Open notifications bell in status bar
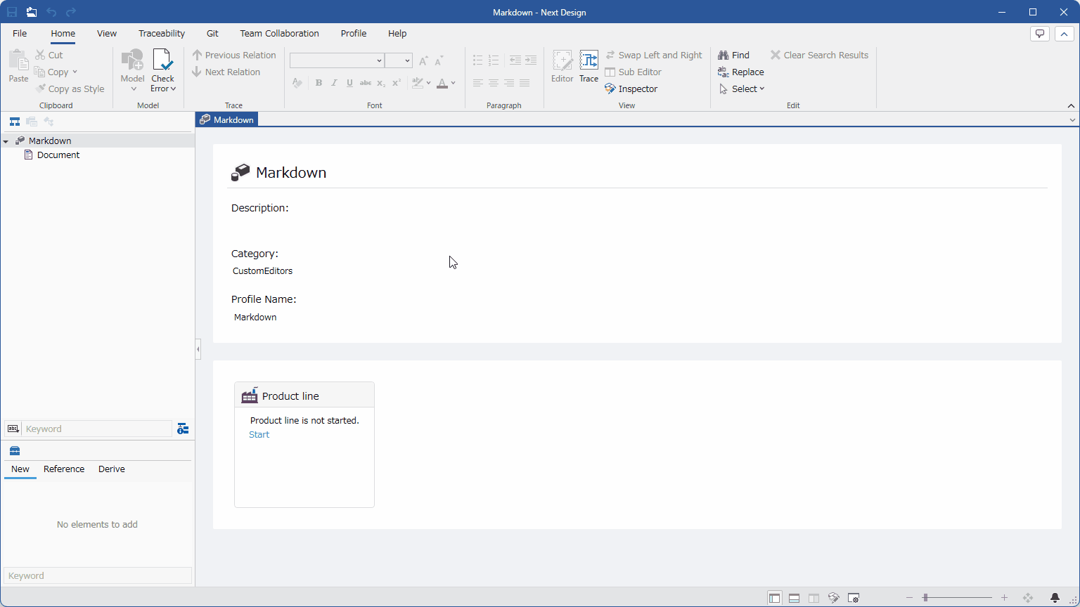 (1055, 598)
